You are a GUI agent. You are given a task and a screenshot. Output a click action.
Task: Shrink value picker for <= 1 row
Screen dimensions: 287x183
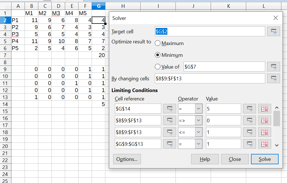[x=250, y=132]
